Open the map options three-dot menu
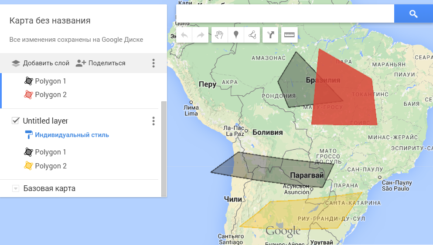This screenshot has height=245, width=433. pyautogui.click(x=153, y=63)
